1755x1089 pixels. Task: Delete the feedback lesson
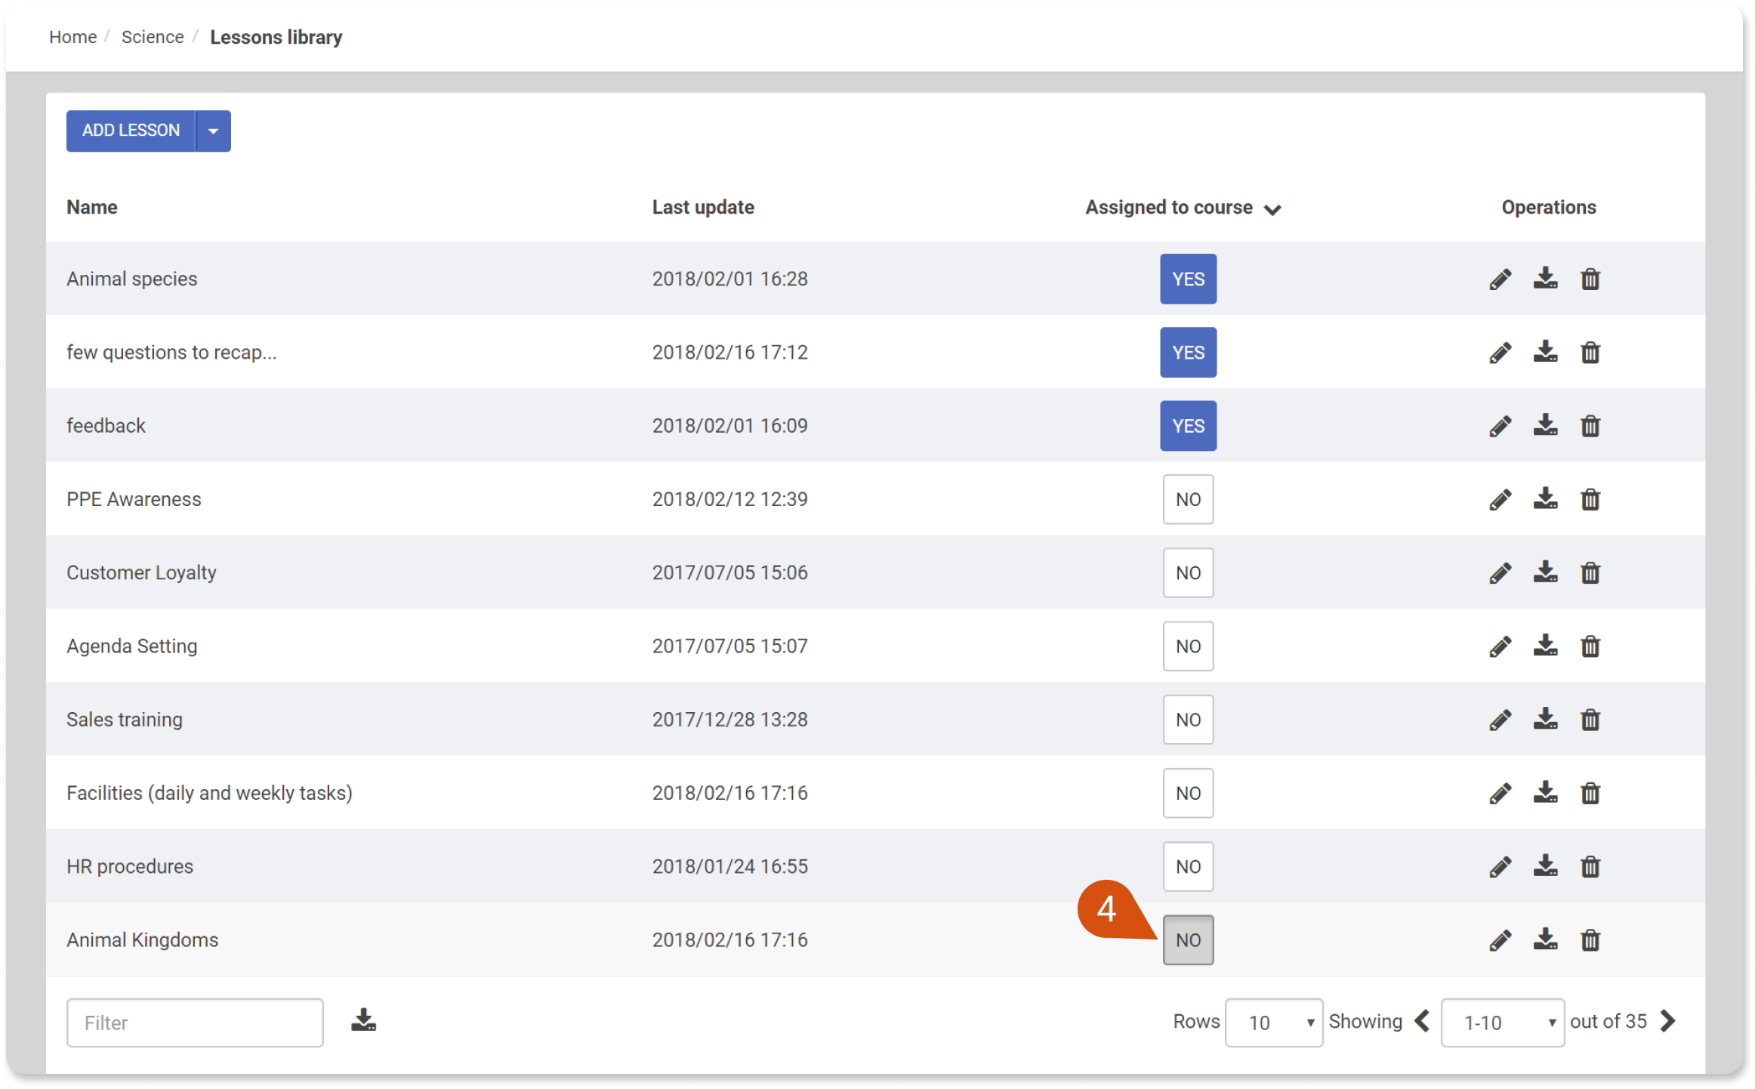coord(1590,426)
